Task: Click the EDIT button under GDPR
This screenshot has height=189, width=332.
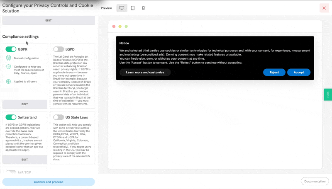Action: tap(25, 104)
